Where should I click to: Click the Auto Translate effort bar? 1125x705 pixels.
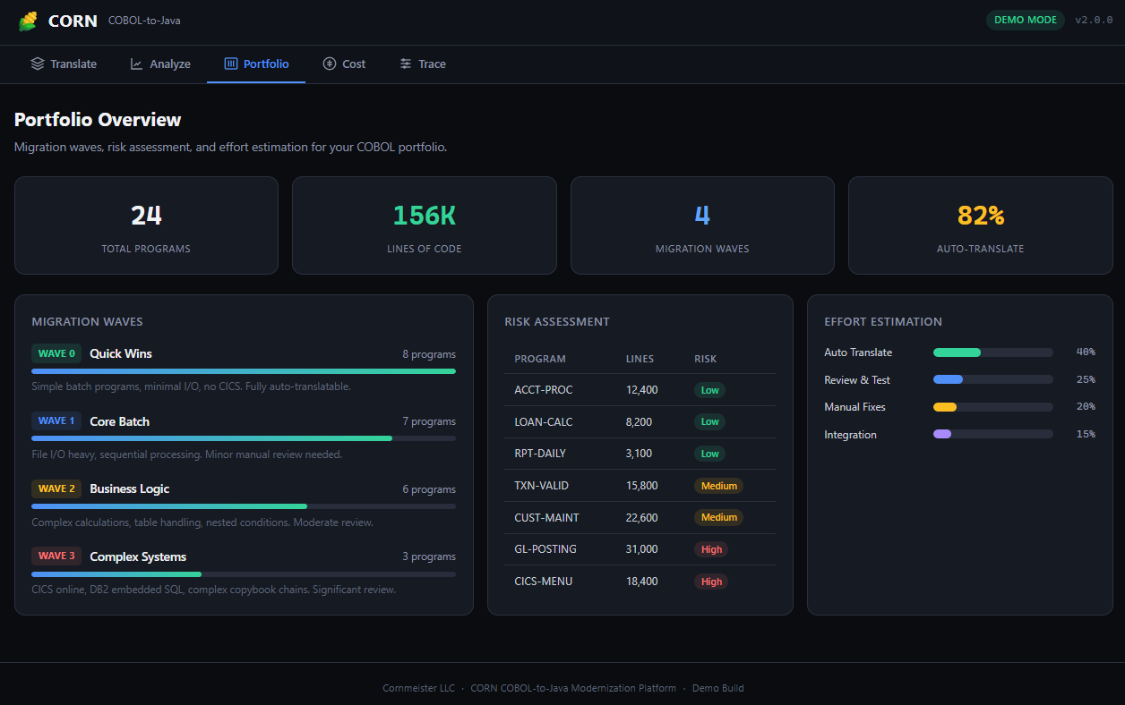993,352
